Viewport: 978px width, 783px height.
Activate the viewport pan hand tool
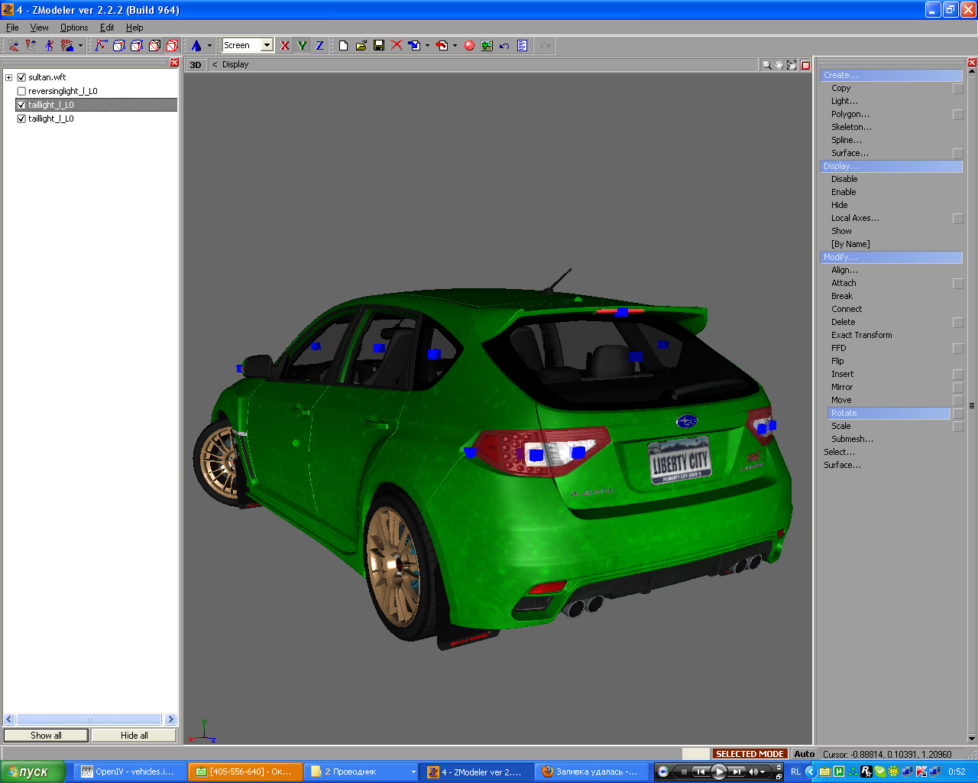779,65
